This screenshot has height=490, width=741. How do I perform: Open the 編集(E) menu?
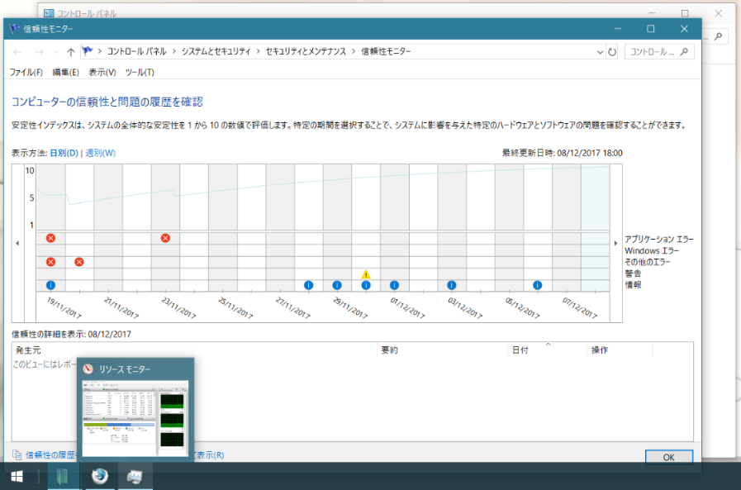coord(66,72)
